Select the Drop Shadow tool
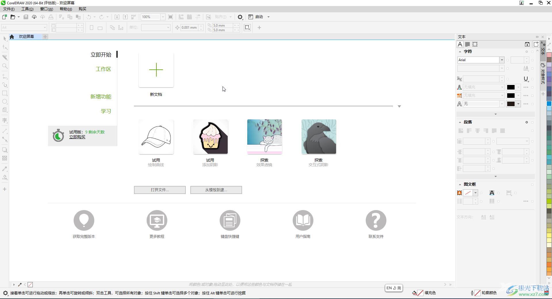This screenshot has height=299, width=552. pyautogui.click(x=5, y=150)
